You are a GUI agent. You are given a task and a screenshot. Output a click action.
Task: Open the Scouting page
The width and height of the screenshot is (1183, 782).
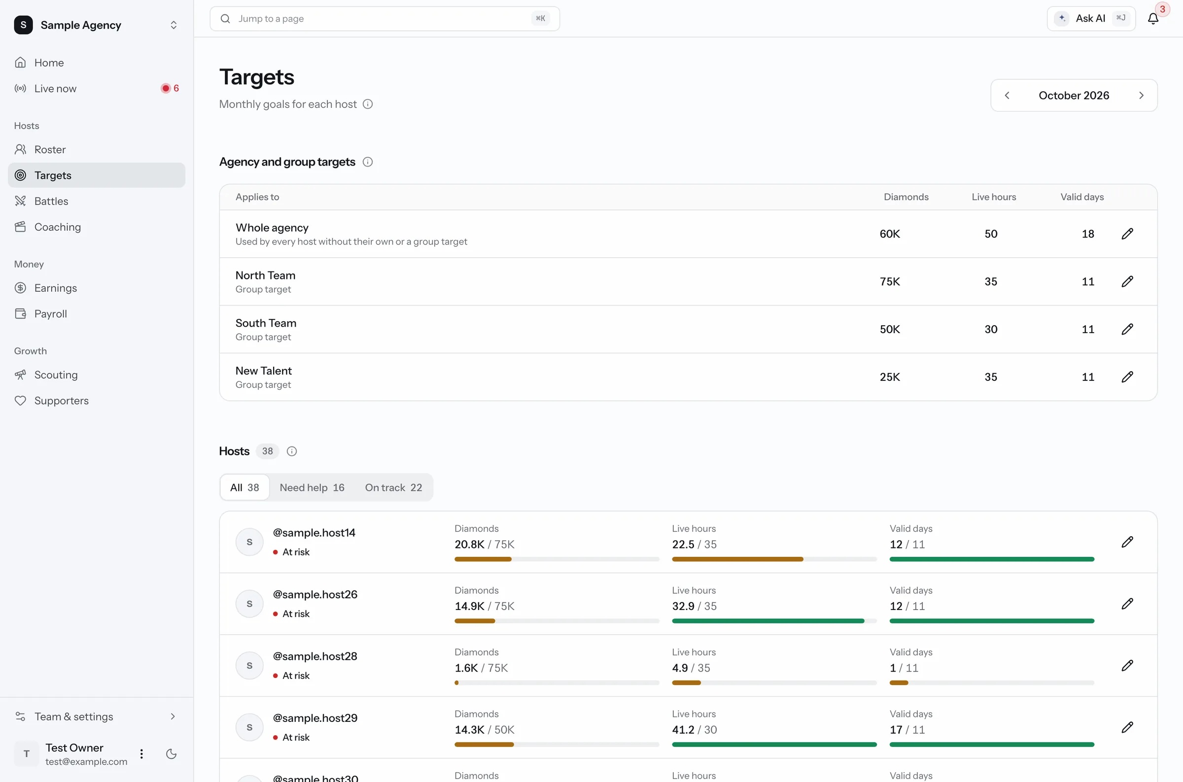(96, 375)
